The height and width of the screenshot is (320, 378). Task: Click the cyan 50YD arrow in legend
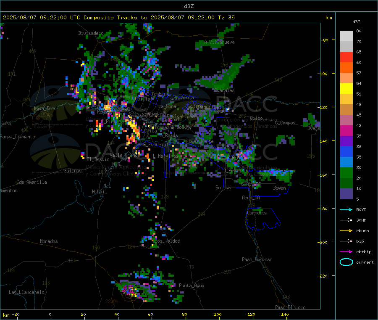point(346,209)
